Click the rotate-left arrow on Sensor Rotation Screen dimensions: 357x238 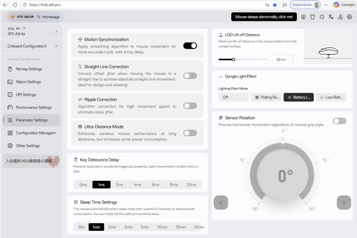(x=221, y=202)
